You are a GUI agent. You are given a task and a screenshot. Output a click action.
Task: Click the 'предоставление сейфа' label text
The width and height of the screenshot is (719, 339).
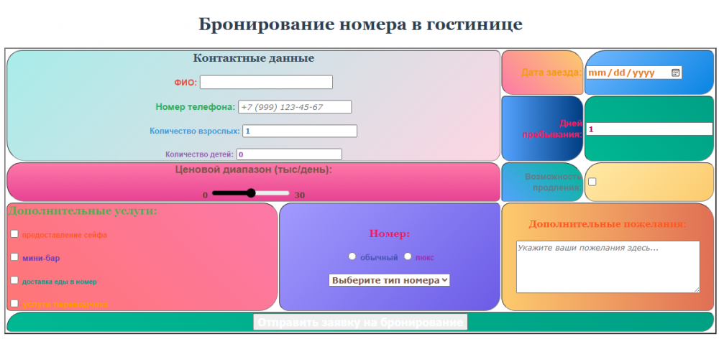[65, 235]
